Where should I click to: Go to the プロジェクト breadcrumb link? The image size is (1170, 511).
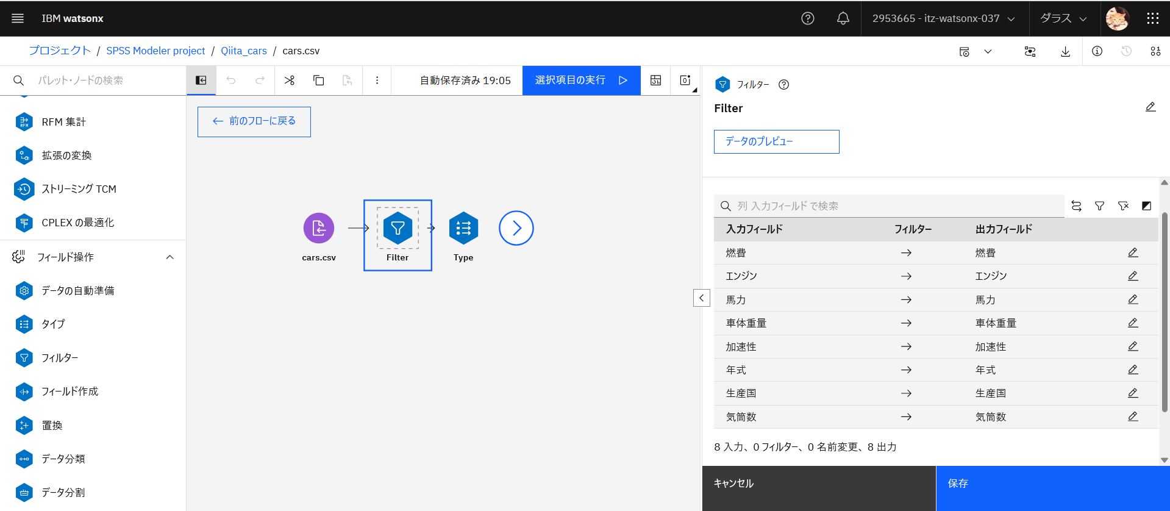(60, 51)
